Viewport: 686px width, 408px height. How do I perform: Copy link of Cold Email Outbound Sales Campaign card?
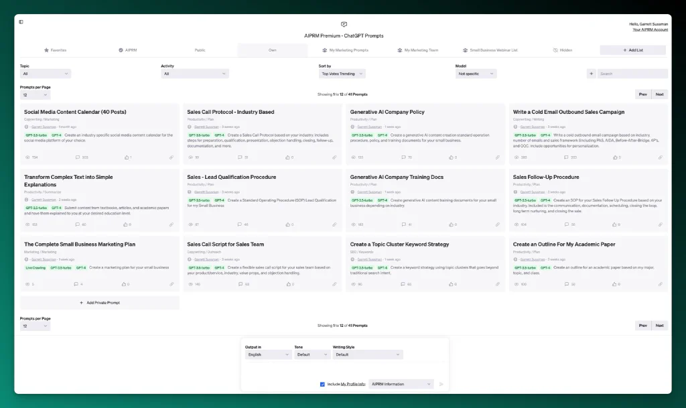click(x=660, y=157)
